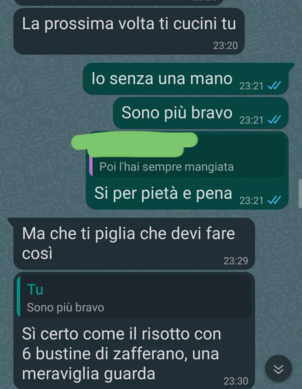The image size is (302, 389).
Task: Click the 23:29 timestamp
Action: coord(236,260)
